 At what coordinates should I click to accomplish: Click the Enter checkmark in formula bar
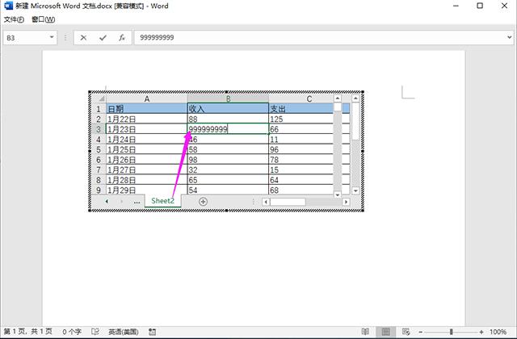click(103, 37)
